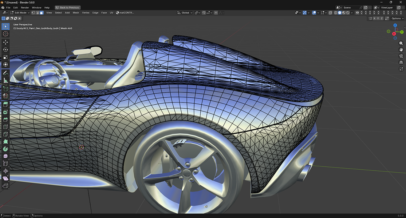Screen dimensions: 406x218
Task: Open object types visibility dropdown
Action: (x=298, y=13)
